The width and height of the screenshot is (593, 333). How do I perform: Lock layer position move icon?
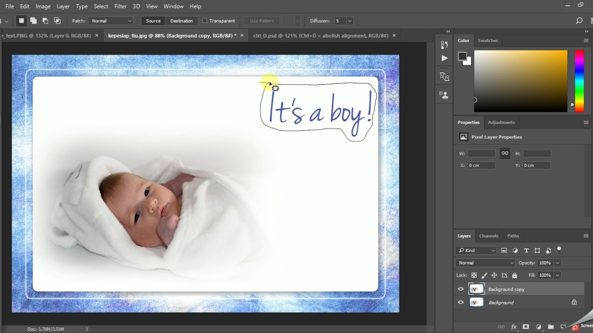coord(494,275)
